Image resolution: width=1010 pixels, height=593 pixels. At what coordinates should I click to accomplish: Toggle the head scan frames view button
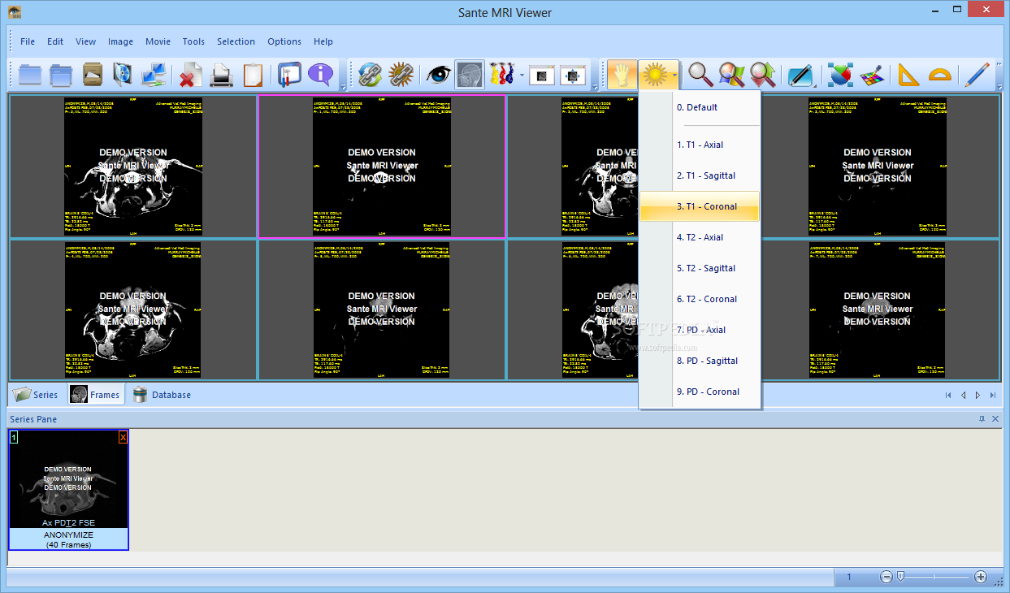470,75
